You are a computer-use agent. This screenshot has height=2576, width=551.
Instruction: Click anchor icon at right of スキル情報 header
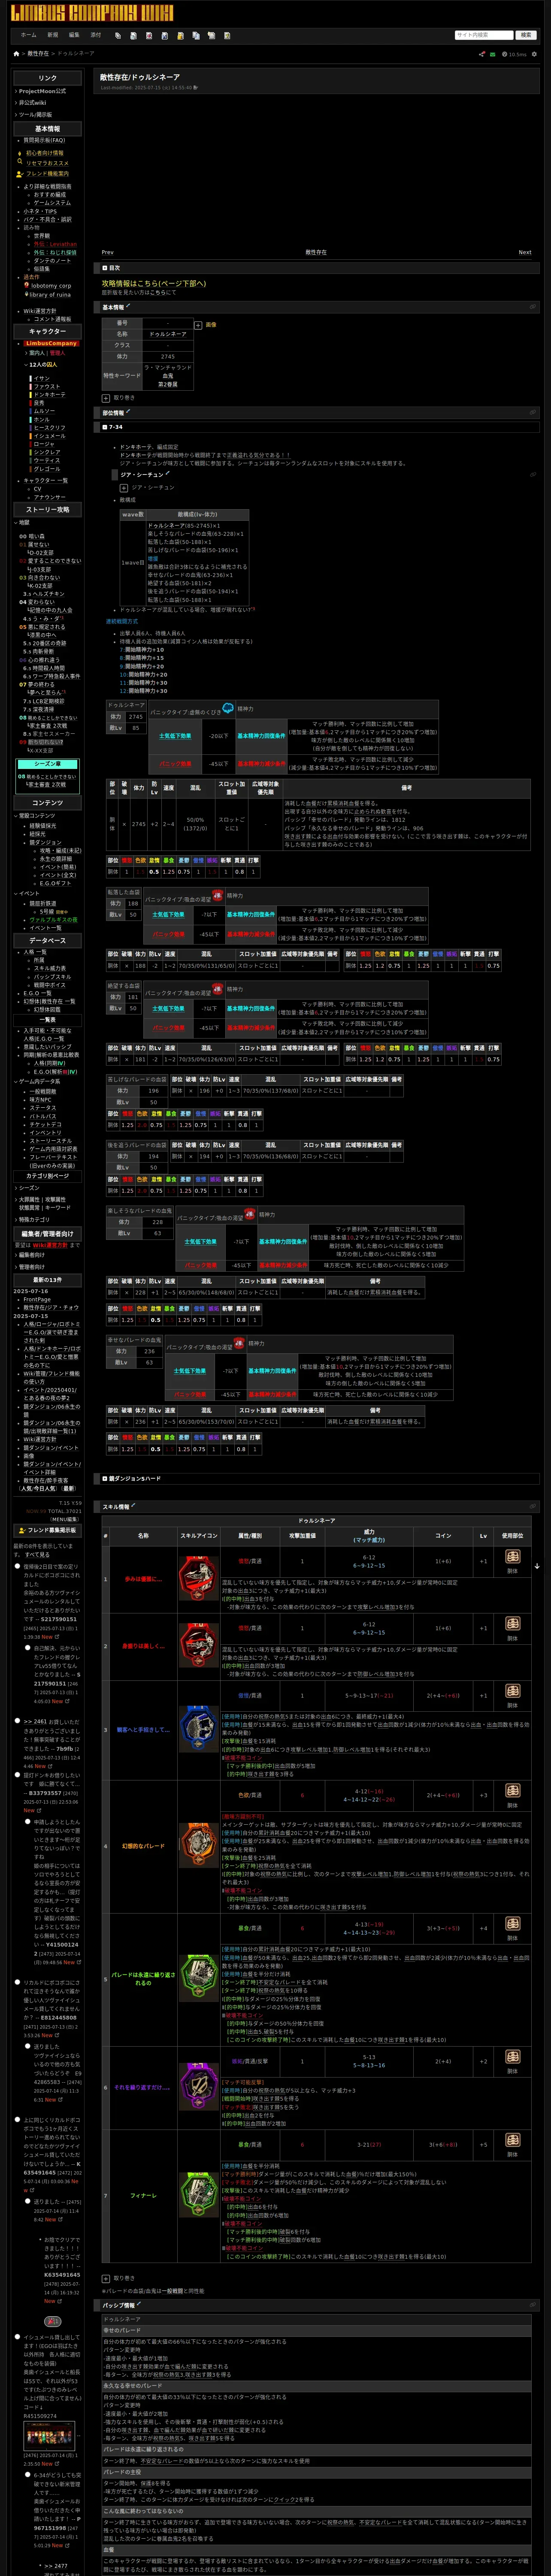click(x=533, y=1506)
